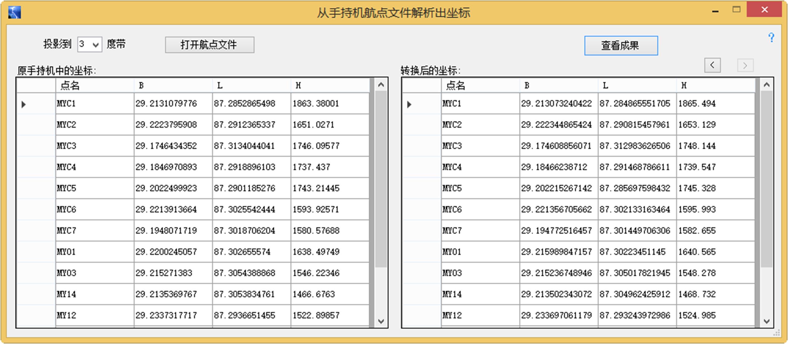Click cell 1522.89857 in the left table

330,315
